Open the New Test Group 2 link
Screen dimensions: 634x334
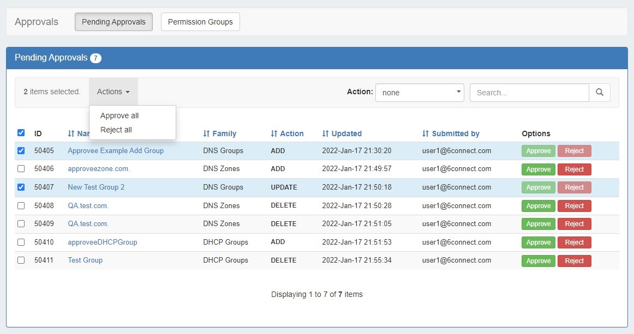coord(96,187)
